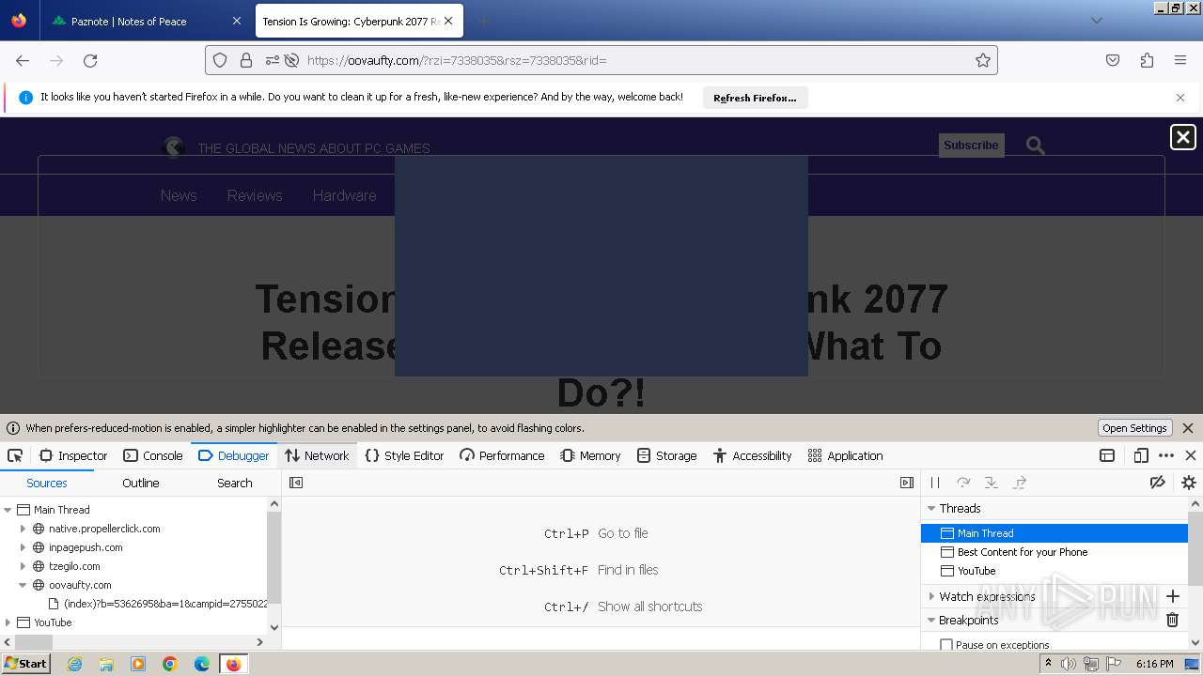The height and width of the screenshot is (676, 1203).
Task: Select Best Content for your Phone thread
Action: pos(1055,552)
